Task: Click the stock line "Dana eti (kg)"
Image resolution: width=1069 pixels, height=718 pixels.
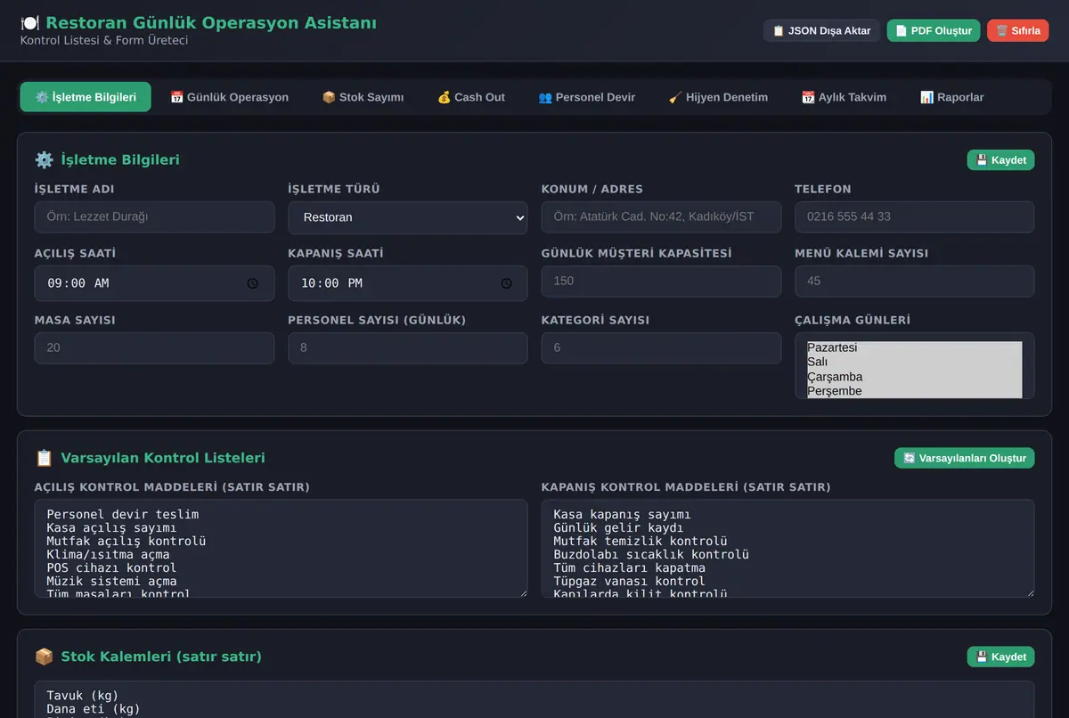Action: pyautogui.click(x=94, y=709)
